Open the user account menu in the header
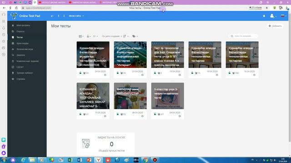291x163 pixels. (273, 16)
